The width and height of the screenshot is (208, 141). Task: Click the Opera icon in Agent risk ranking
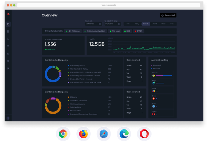(153, 114)
